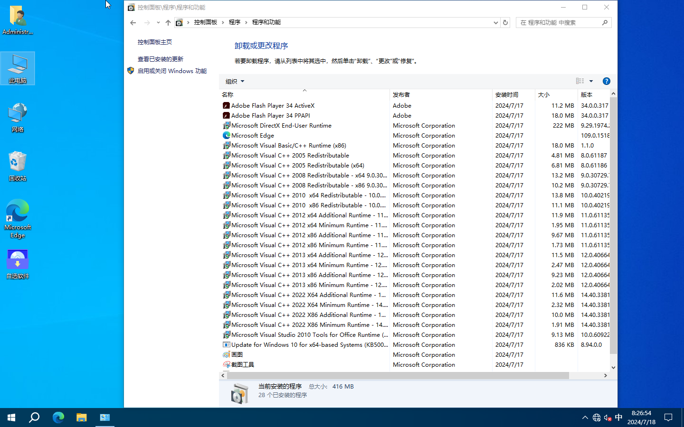
Task: Refresh the programs list
Action: point(505,22)
